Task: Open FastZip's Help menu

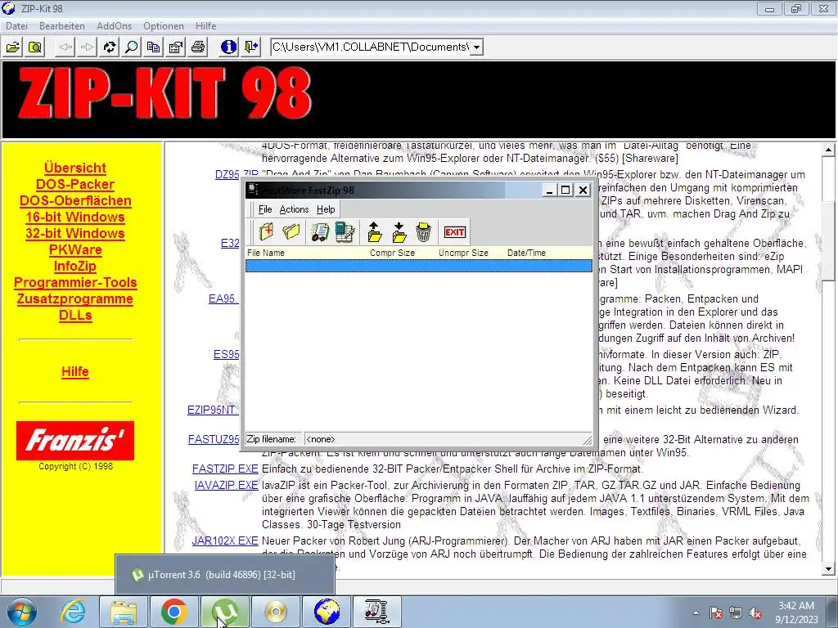Action: click(326, 209)
